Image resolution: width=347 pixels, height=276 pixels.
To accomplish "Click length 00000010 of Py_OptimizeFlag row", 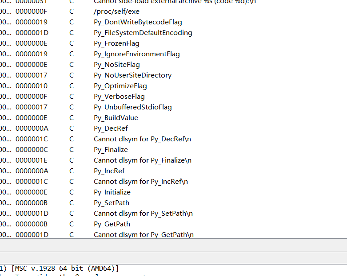I will 32,86.
